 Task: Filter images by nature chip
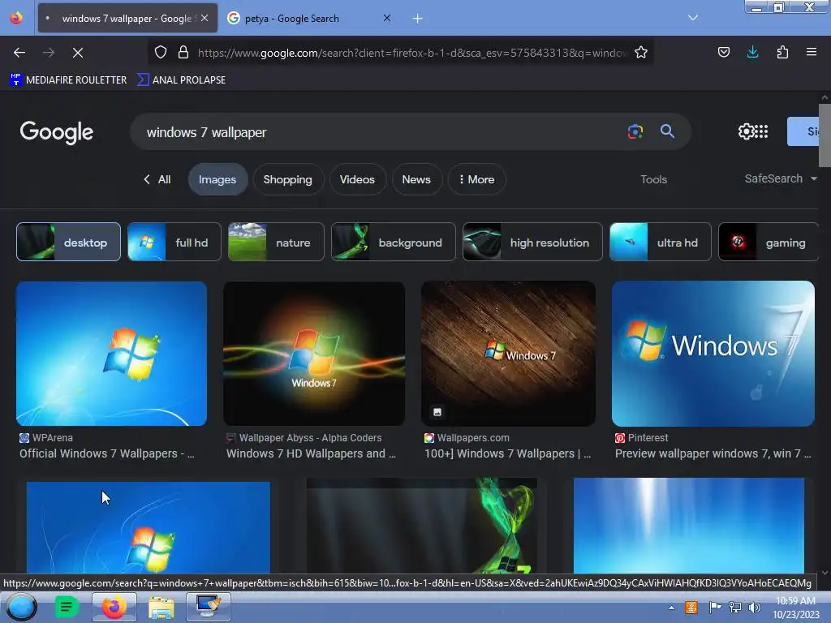click(276, 242)
